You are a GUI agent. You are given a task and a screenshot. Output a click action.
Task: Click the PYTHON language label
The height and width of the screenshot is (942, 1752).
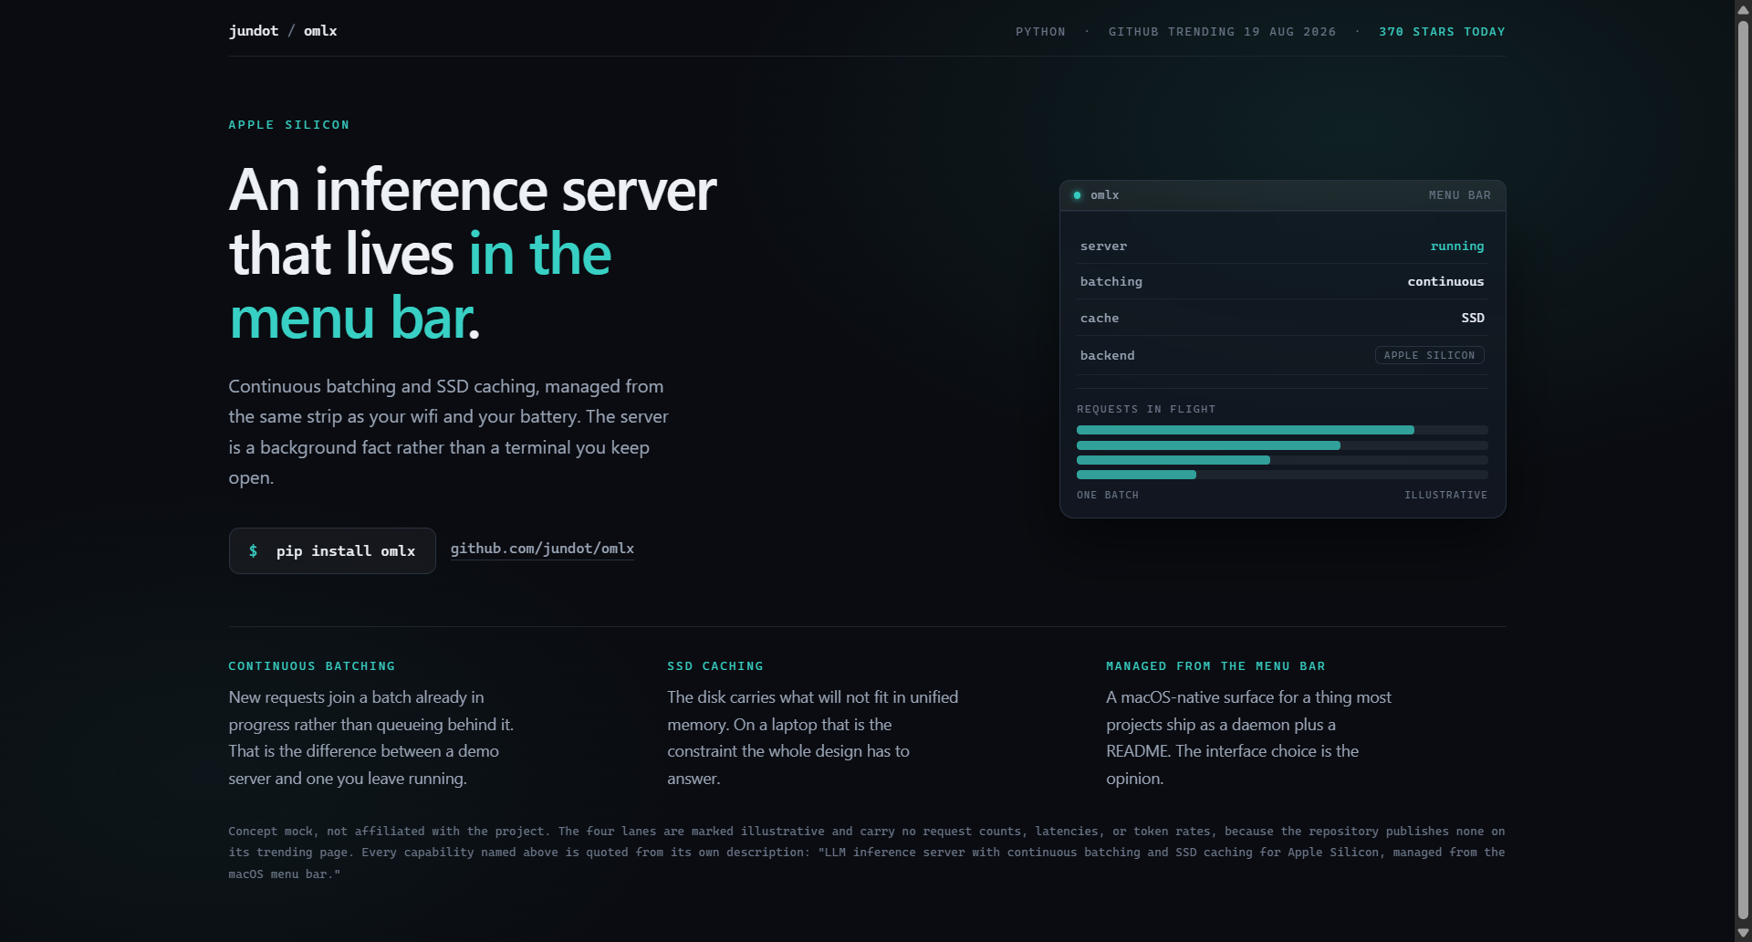click(1040, 32)
